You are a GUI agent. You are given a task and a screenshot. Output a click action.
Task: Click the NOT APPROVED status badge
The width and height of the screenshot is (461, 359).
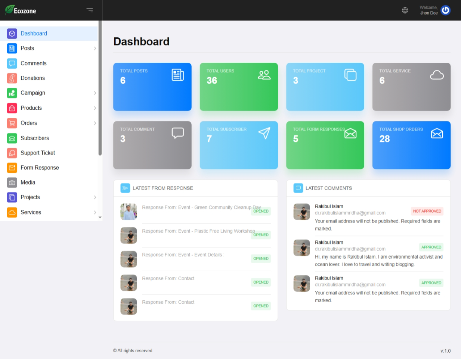tap(427, 211)
